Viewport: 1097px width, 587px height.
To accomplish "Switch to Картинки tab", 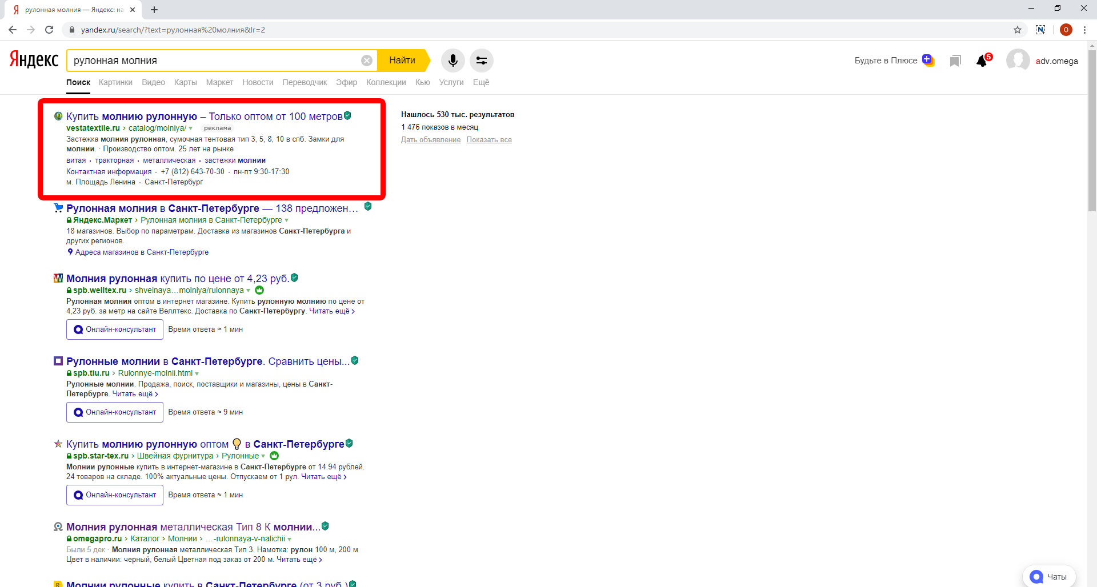I will click(x=115, y=82).
